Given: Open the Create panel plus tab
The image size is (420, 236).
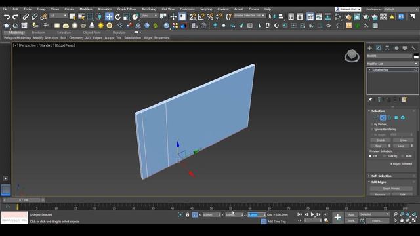Looking at the screenshot, I should click(x=370, y=48).
